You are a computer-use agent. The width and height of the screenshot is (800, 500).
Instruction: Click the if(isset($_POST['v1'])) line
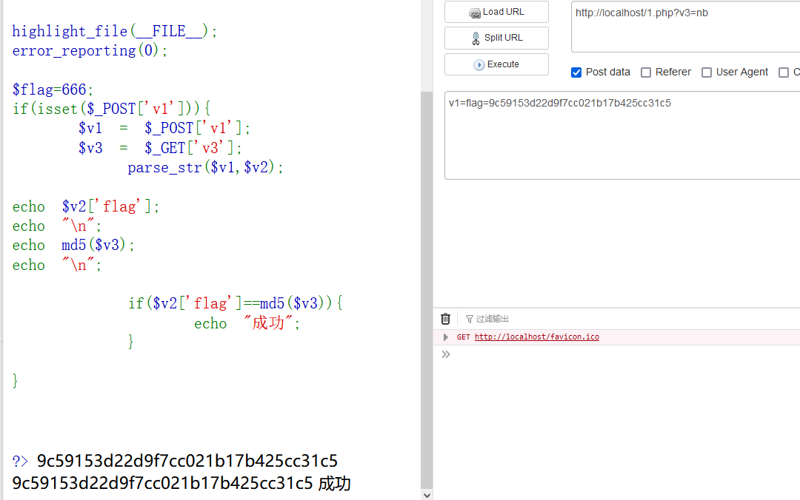(111, 109)
